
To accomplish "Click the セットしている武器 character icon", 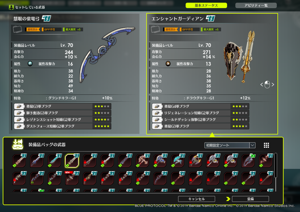I will [11, 7].
